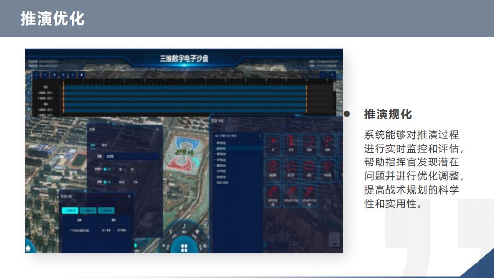Select the highlighted second category in the symbol tree
The width and height of the screenshot is (494, 278).
click(x=238, y=148)
